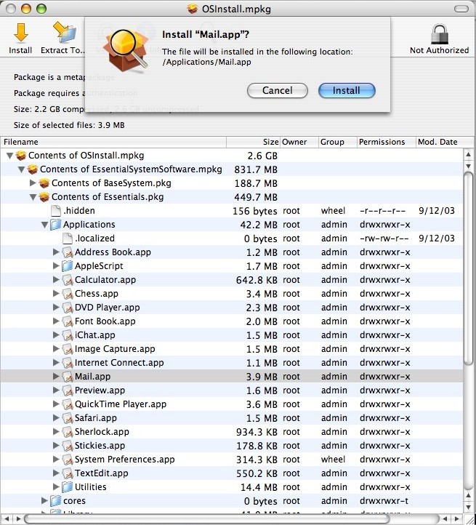The width and height of the screenshot is (476, 525).
Task: Click the Applications folder icon
Action: pyautogui.click(x=55, y=225)
